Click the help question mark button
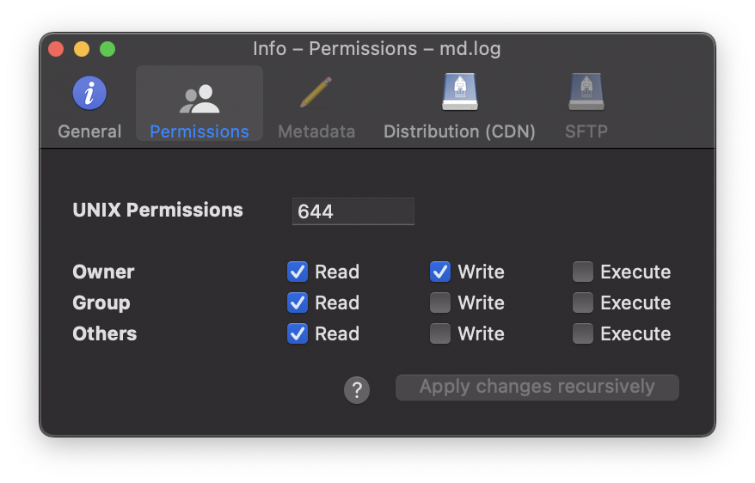The image size is (755, 483). [x=357, y=389]
